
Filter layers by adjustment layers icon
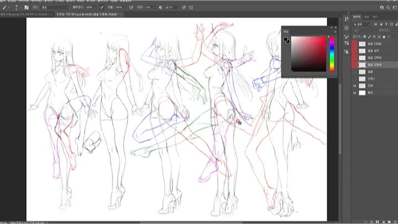(381, 24)
